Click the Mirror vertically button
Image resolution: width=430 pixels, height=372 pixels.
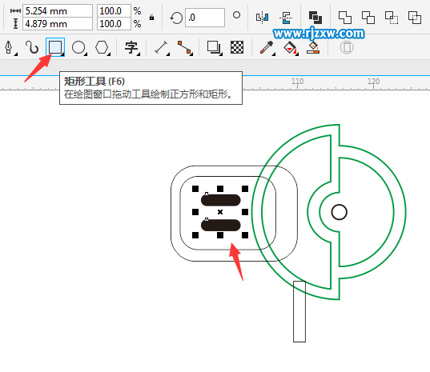pyautogui.click(x=286, y=18)
